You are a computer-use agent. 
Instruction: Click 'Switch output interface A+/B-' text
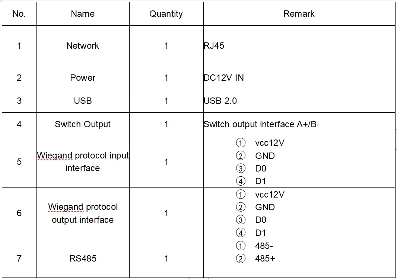tap(261, 124)
